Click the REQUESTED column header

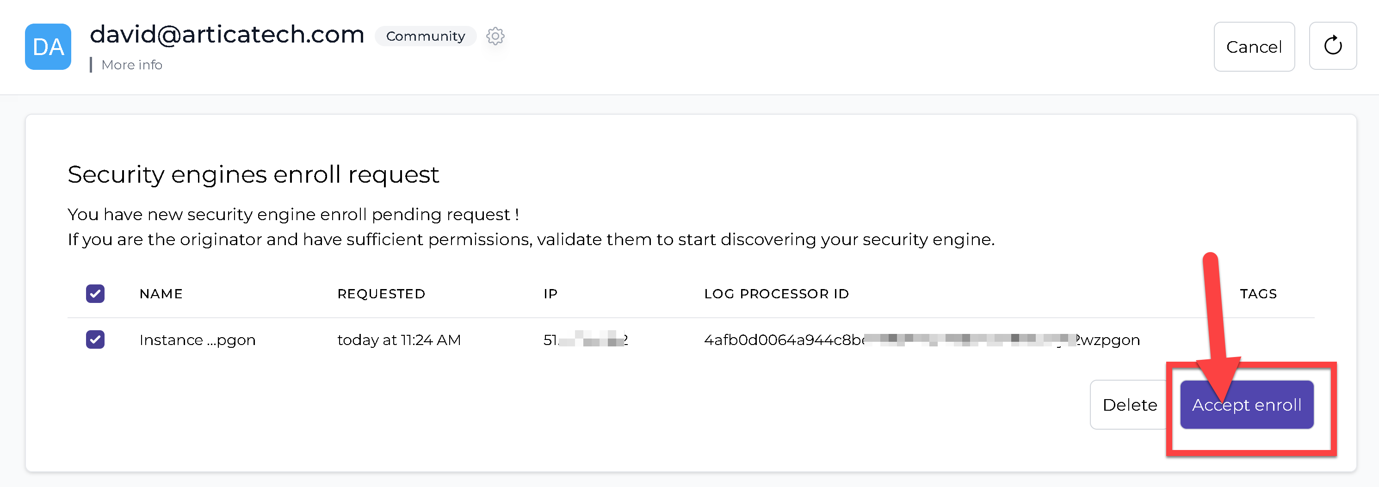point(381,294)
